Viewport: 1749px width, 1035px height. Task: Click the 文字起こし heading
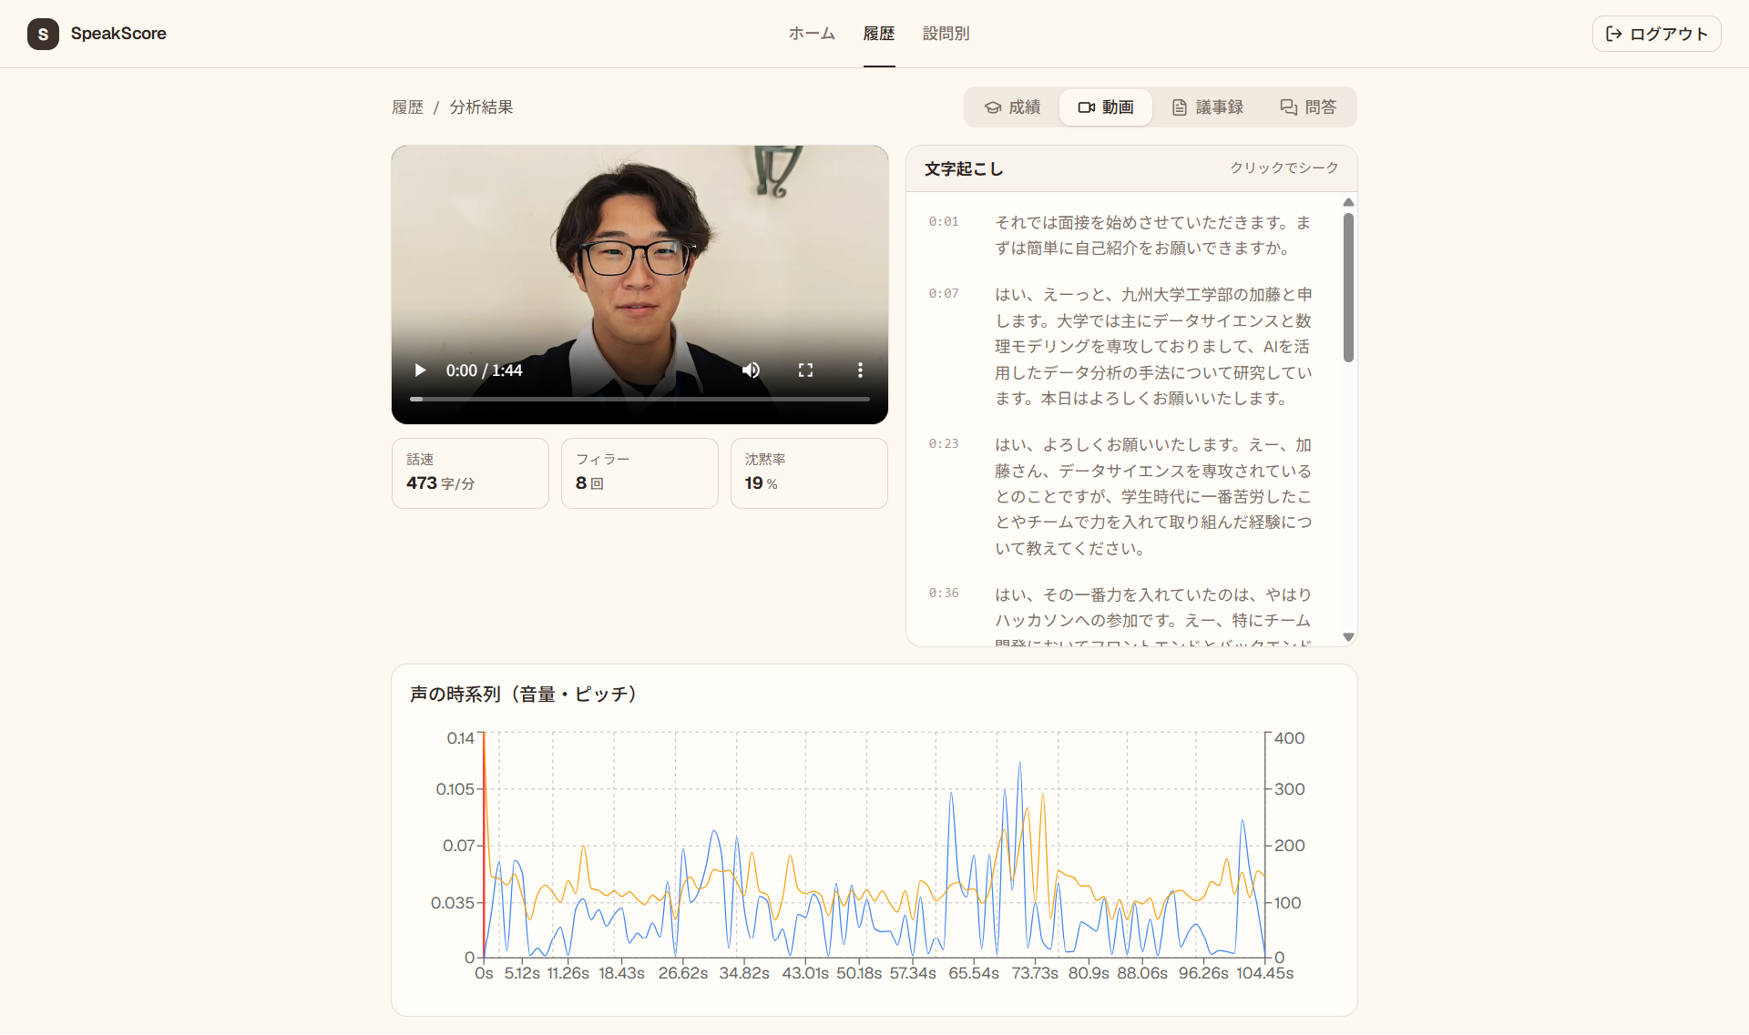tap(964, 169)
